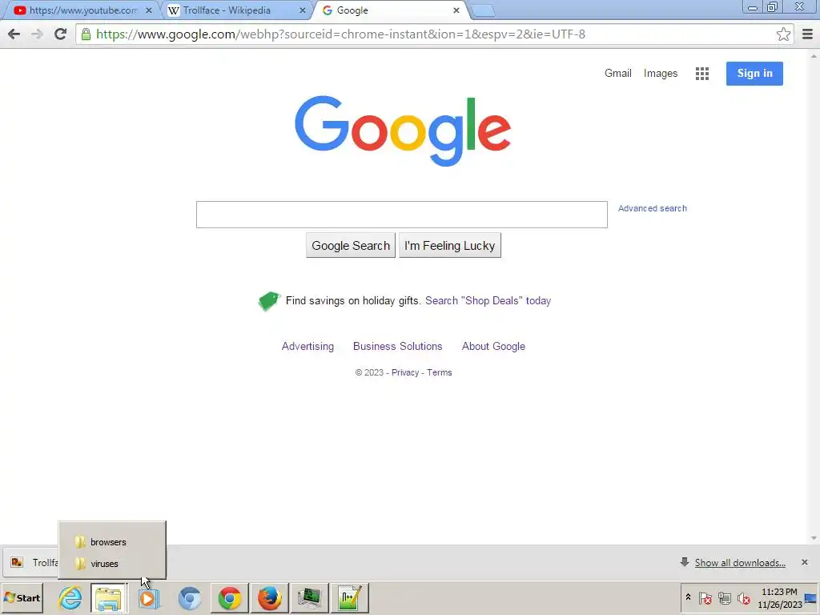Viewport: 820px width, 615px height.
Task: Bookmark this page with the star icon
Action: pos(783,34)
